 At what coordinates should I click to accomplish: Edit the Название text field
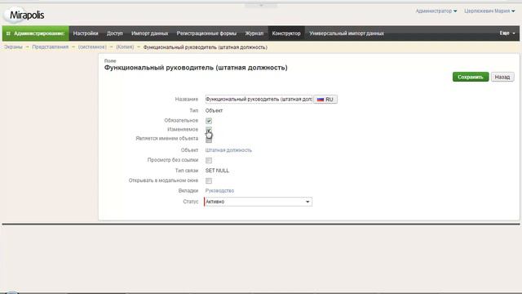[x=259, y=100]
